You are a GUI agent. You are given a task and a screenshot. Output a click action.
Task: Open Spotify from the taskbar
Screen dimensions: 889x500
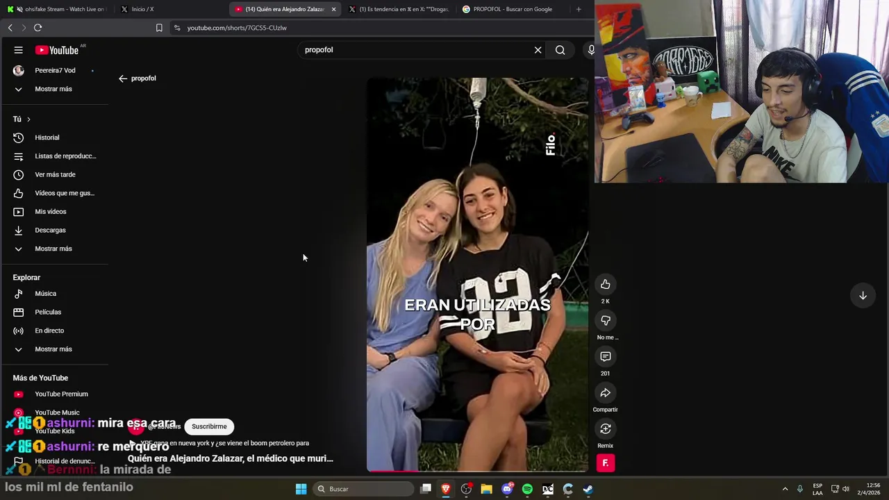[527, 489]
